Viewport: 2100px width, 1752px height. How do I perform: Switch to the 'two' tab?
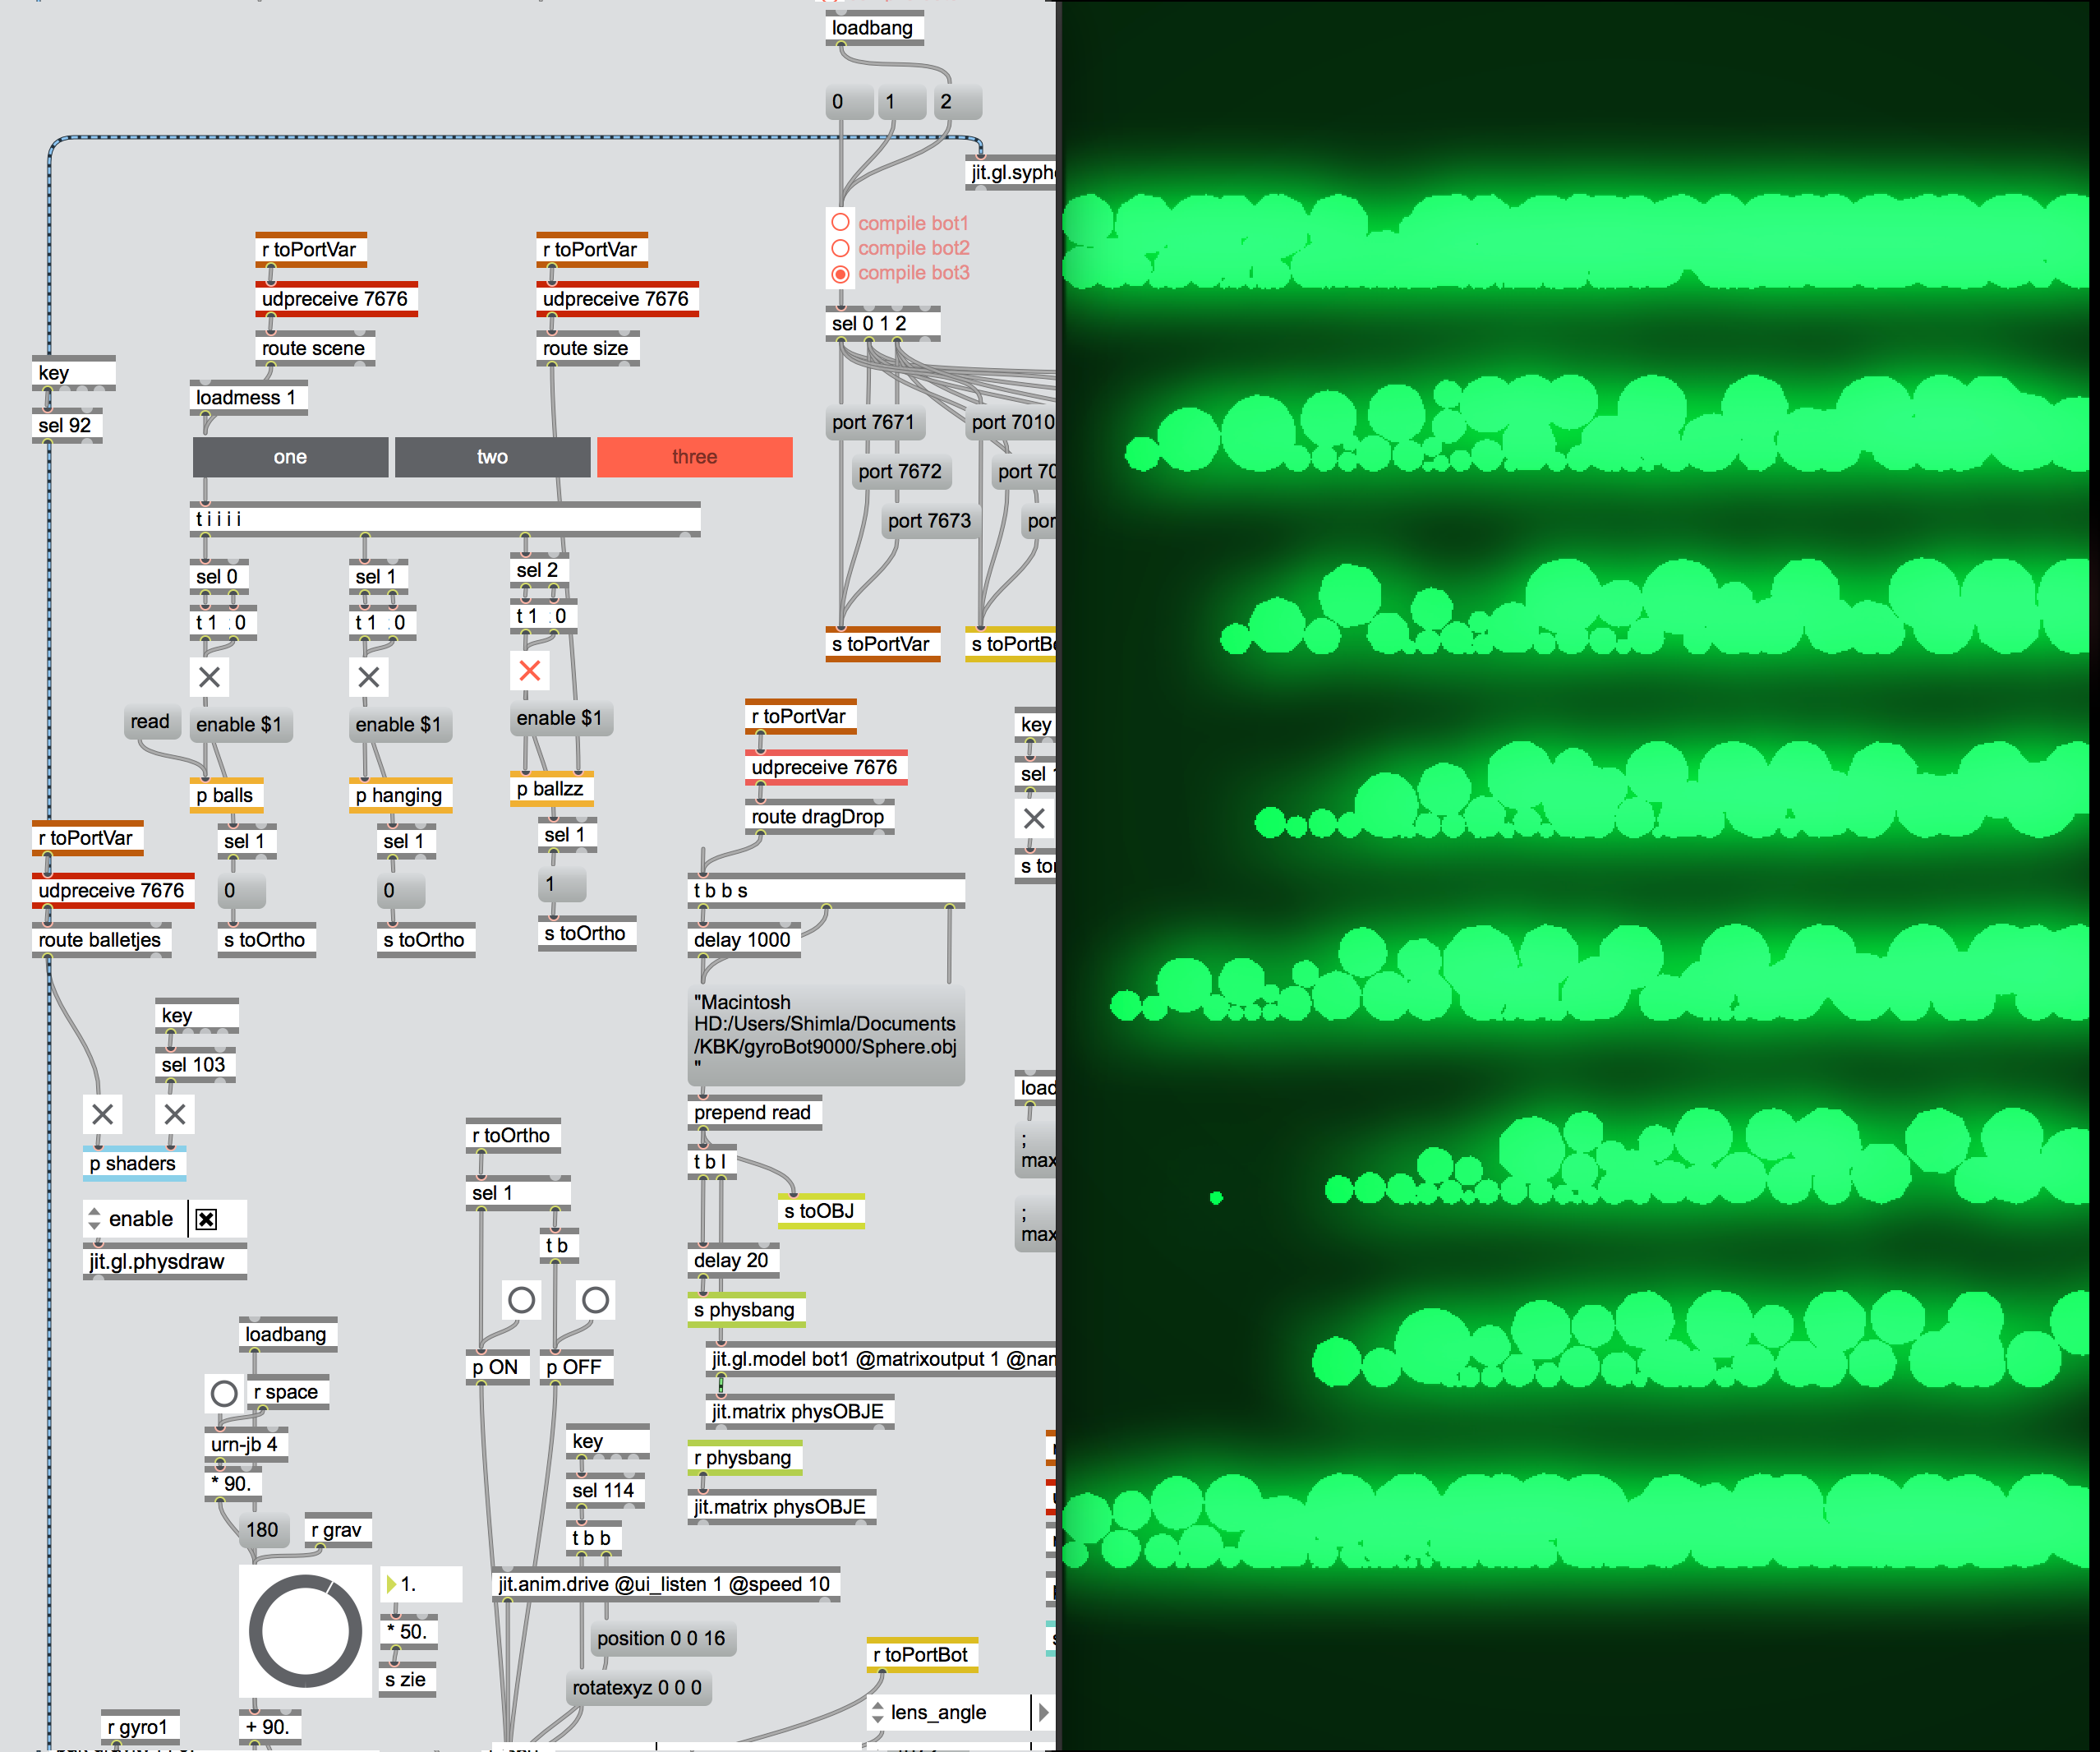click(492, 457)
